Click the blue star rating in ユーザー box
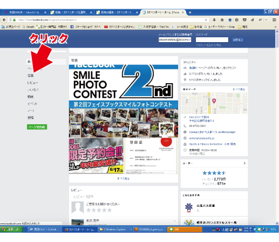This screenshot has height=242, width=279. (214, 173)
